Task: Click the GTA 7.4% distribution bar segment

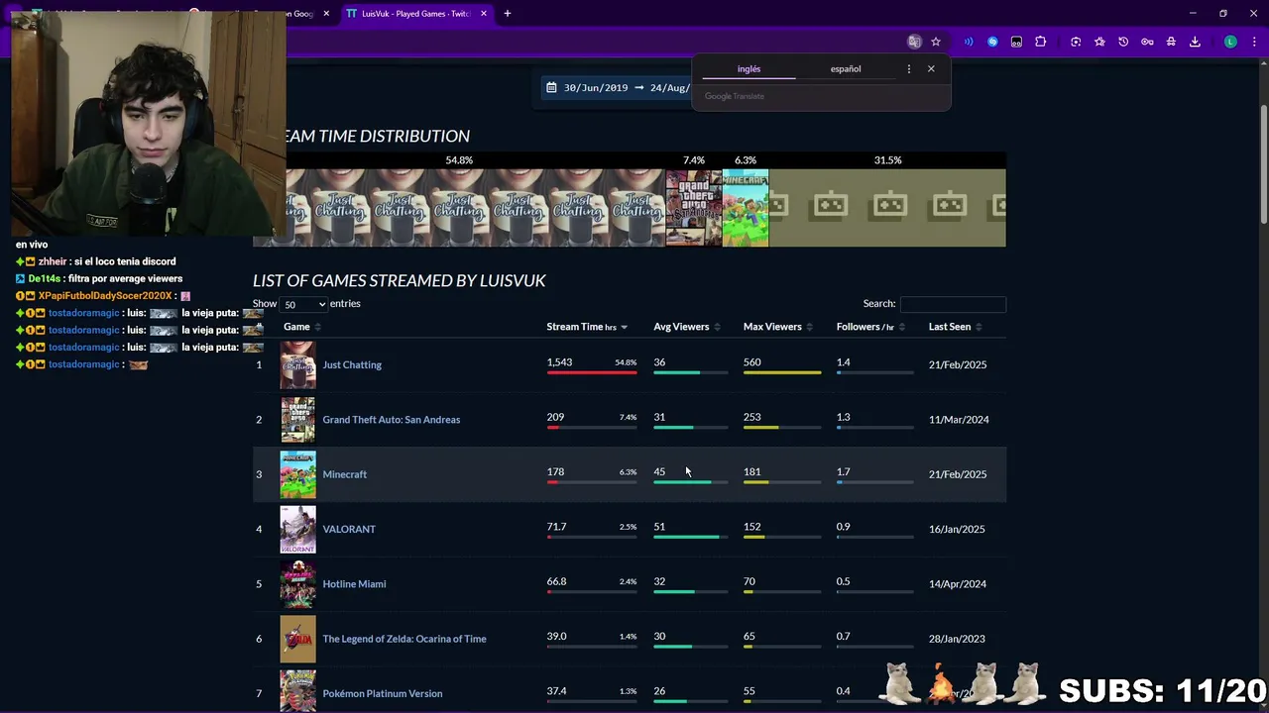Action: [x=693, y=208]
